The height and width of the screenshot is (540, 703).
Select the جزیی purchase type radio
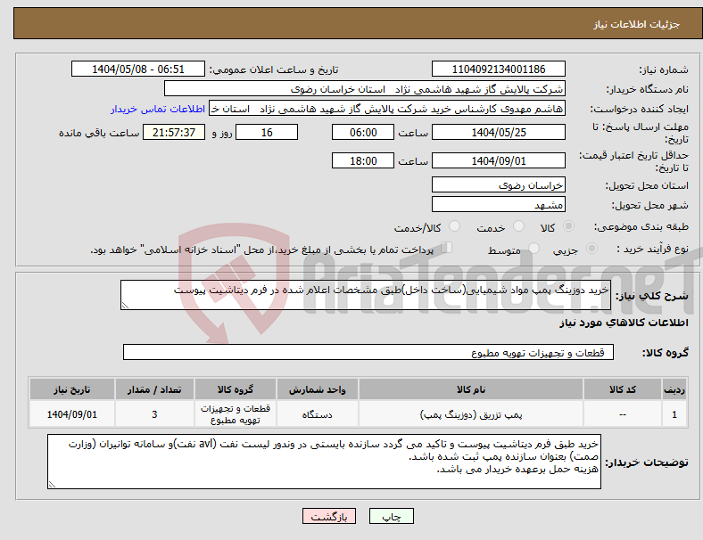point(591,248)
